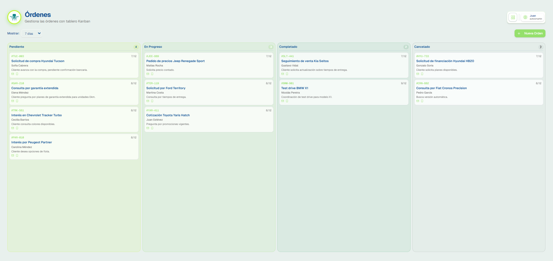Click email icon on Test drive BMW X1 card

coord(283,101)
